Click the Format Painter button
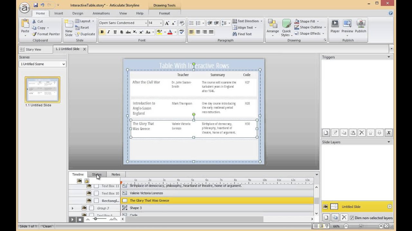 [x=46, y=34]
